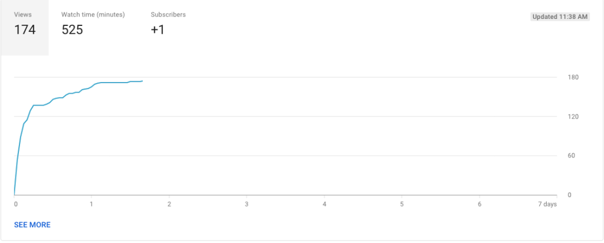Click the day 5 x-axis label
This screenshot has width=604, height=243.
click(401, 204)
